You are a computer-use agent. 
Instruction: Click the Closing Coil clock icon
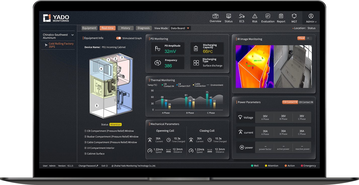pos(209,140)
